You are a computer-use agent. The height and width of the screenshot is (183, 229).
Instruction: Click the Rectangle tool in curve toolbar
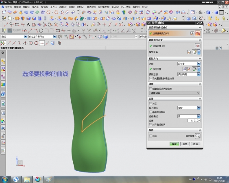pos(17,24)
